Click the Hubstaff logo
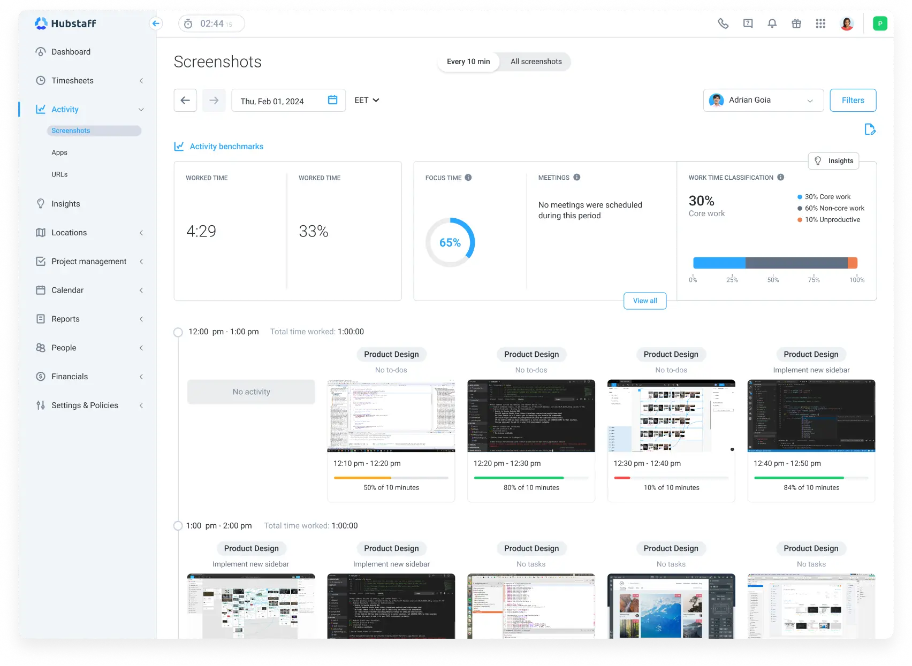The image size is (912, 666). 65,23
